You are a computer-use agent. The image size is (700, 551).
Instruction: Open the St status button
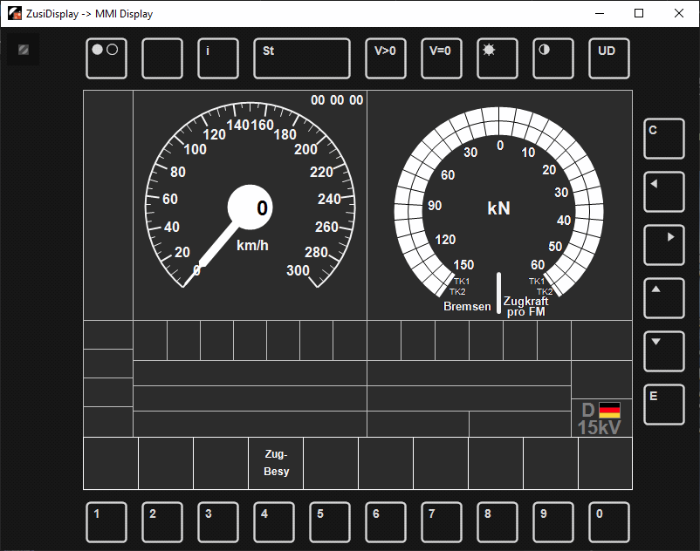coord(301,58)
